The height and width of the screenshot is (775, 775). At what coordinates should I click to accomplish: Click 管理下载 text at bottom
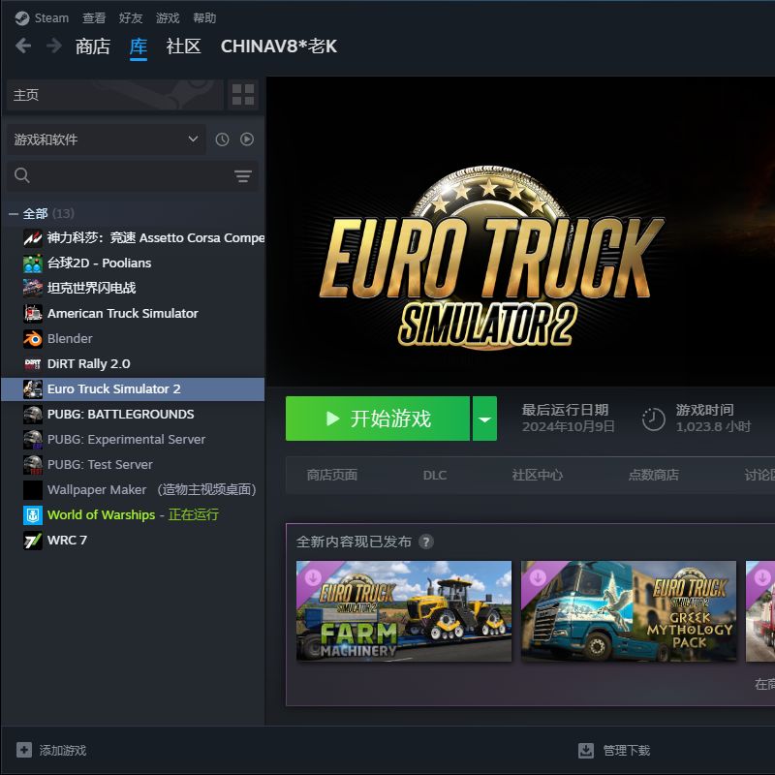coord(626,750)
